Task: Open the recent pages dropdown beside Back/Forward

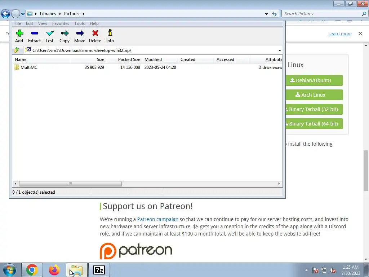Action: (23, 14)
